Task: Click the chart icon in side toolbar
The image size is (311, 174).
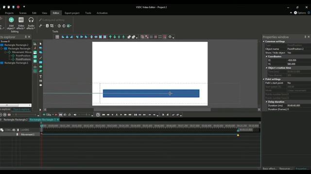Action: click(x=35, y=43)
